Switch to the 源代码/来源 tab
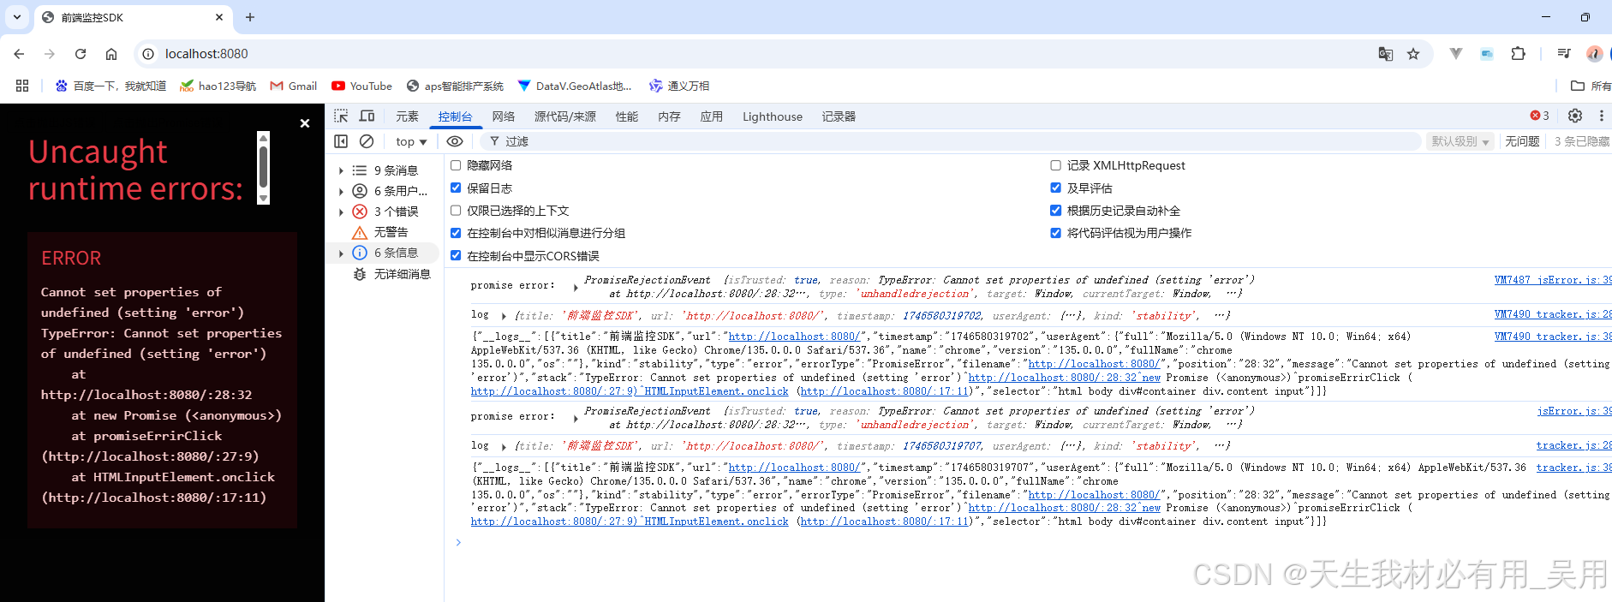The image size is (1612, 602). (565, 116)
